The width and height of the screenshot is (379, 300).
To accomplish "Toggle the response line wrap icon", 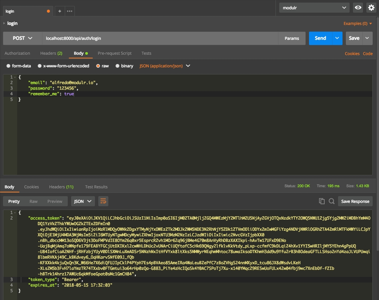I will tap(103, 201).
